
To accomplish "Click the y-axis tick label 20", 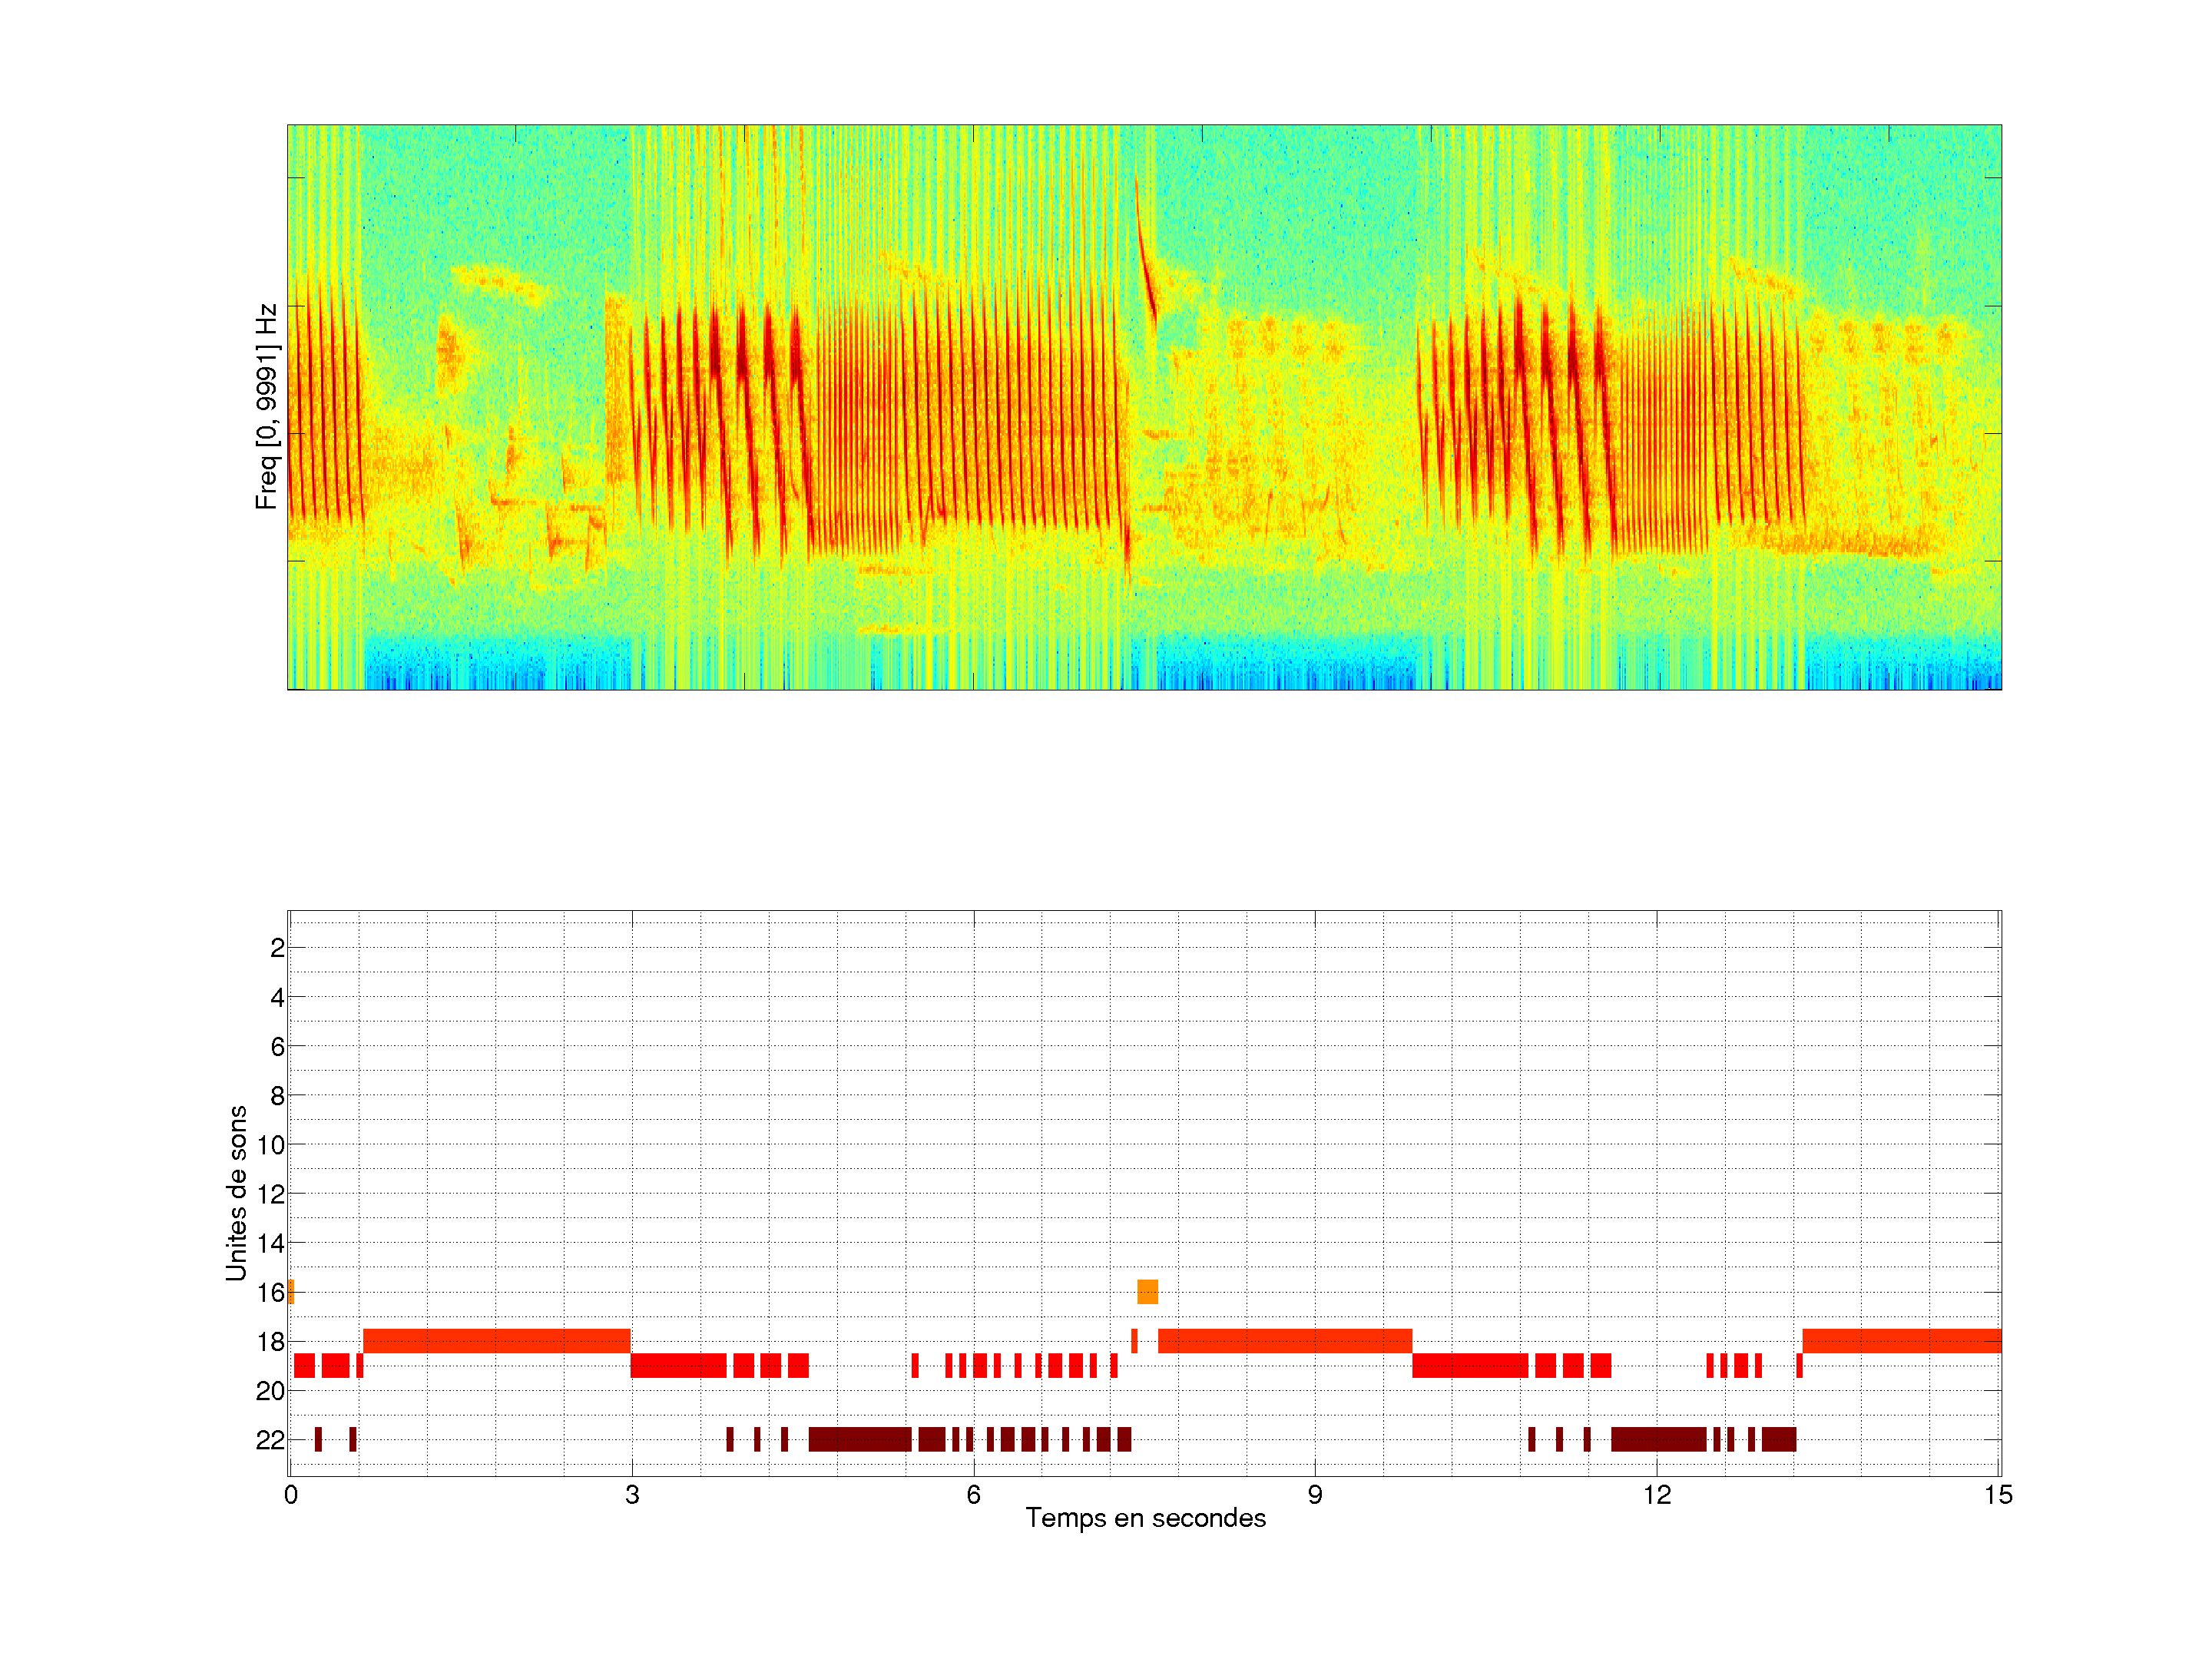I will [271, 1391].
